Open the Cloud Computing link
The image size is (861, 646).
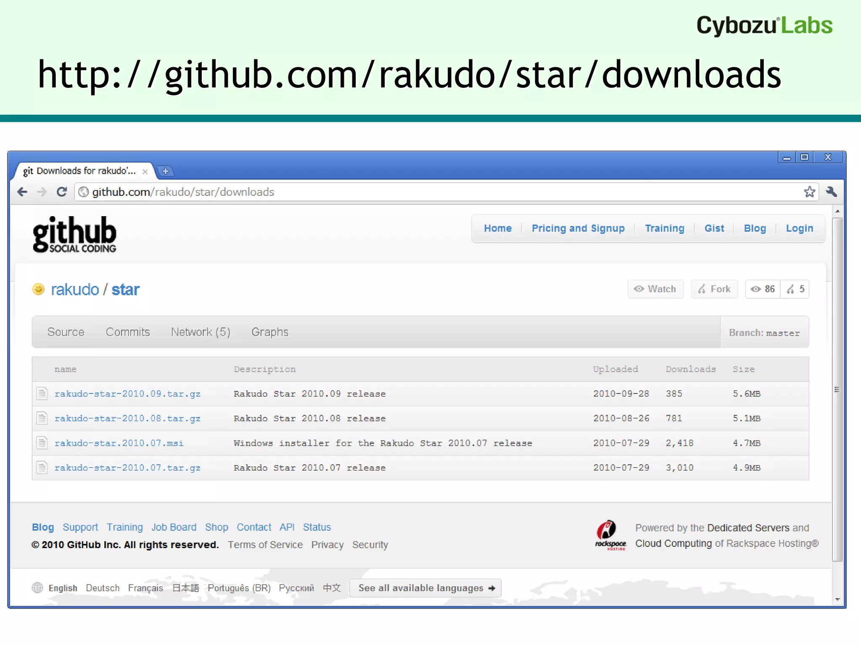click(x=673, y=543)
